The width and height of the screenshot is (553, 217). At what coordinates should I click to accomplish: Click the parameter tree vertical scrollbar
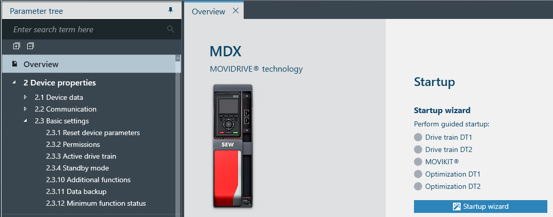point(179,138)
